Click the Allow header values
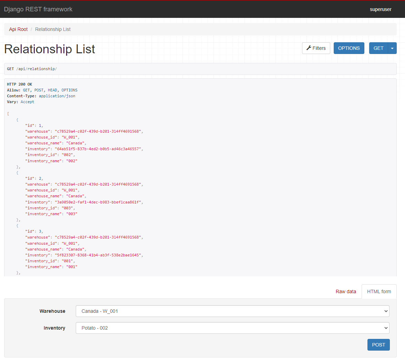The width and height of the screenshot is (405, 364). 50,90
